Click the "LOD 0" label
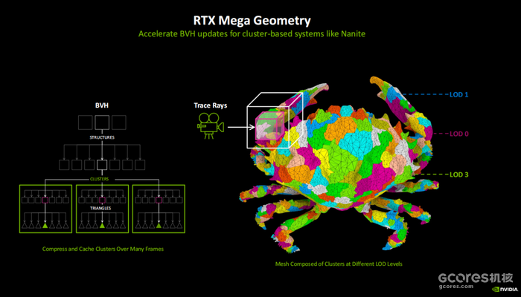Viewport: 521px width, 297px height. click(459, 134)
